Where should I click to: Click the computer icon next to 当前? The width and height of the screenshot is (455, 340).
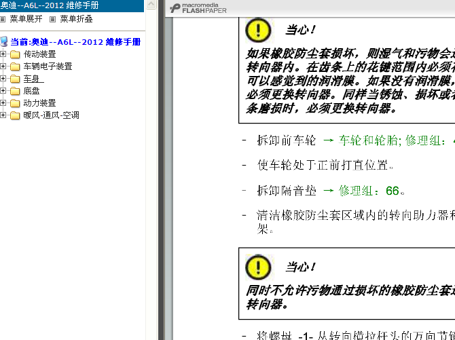pos(4,42)
